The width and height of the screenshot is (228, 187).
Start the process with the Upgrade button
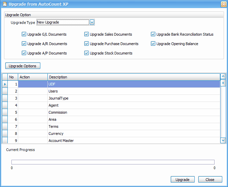(183, 180)
